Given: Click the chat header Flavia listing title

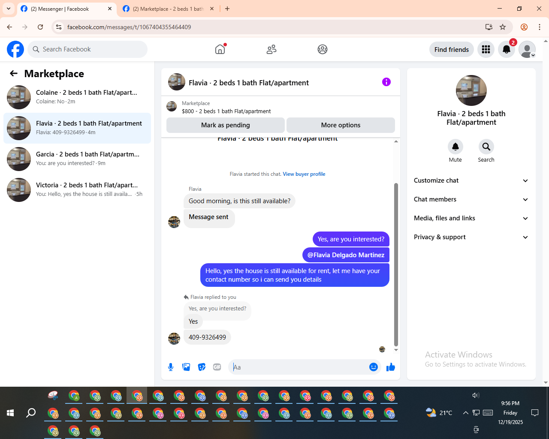Looking at the screenshot, I should [x=249, y=83].
